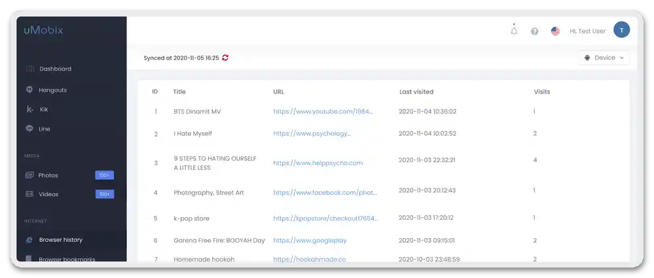This screenshot has height=278, width=654.
Task: Change language via the US flag icon
Action: pyautogui.click(x=555, y=31)
